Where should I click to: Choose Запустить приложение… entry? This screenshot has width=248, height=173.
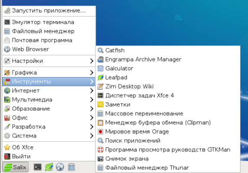point(49,10)
